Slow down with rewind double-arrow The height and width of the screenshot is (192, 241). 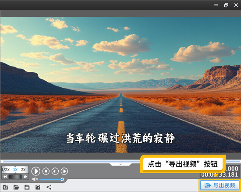(5, 177)
